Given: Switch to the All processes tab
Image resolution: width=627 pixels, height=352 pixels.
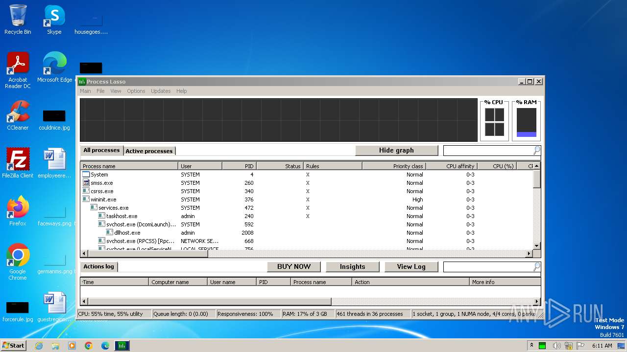Looking at the screenshot, I should click(101, 150).
